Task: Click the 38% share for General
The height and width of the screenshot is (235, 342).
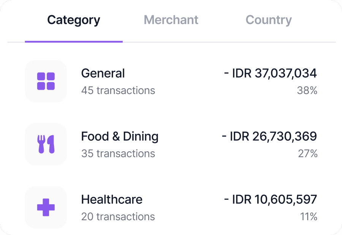Action: pos(307,91)
